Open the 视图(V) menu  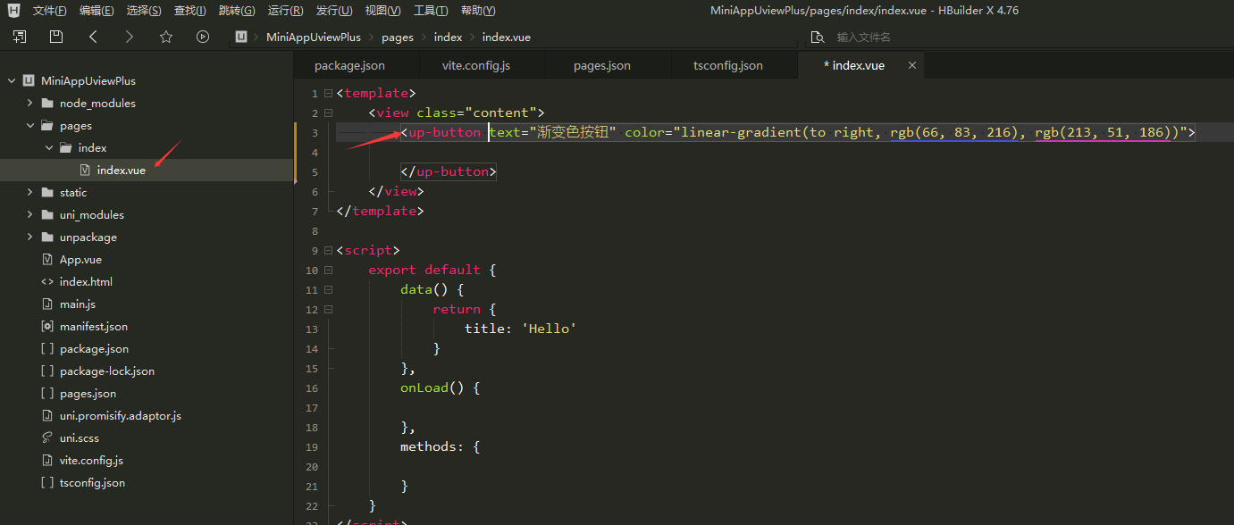[382, 11]
